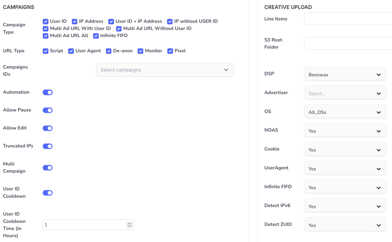This screenshot has height=242, width=392.
Task: Open the OS dropdown showing All_OSs
Action: 345,112
